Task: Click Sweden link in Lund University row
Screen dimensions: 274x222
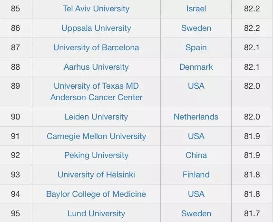Action: (196, 213)
